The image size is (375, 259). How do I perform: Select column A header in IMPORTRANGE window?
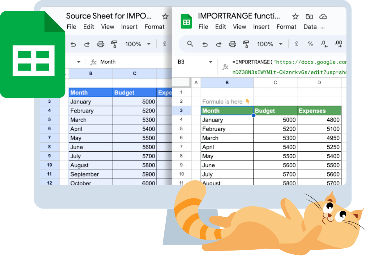point(196,83)
